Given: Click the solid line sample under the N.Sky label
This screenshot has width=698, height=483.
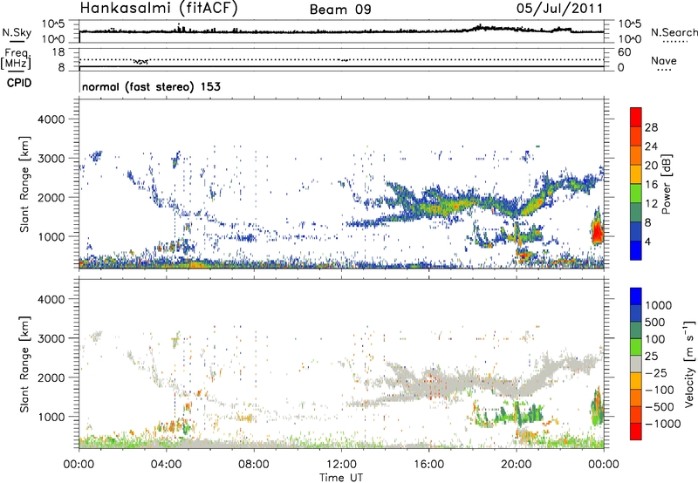Looking at the screenshot, I should tap(17, 41).
